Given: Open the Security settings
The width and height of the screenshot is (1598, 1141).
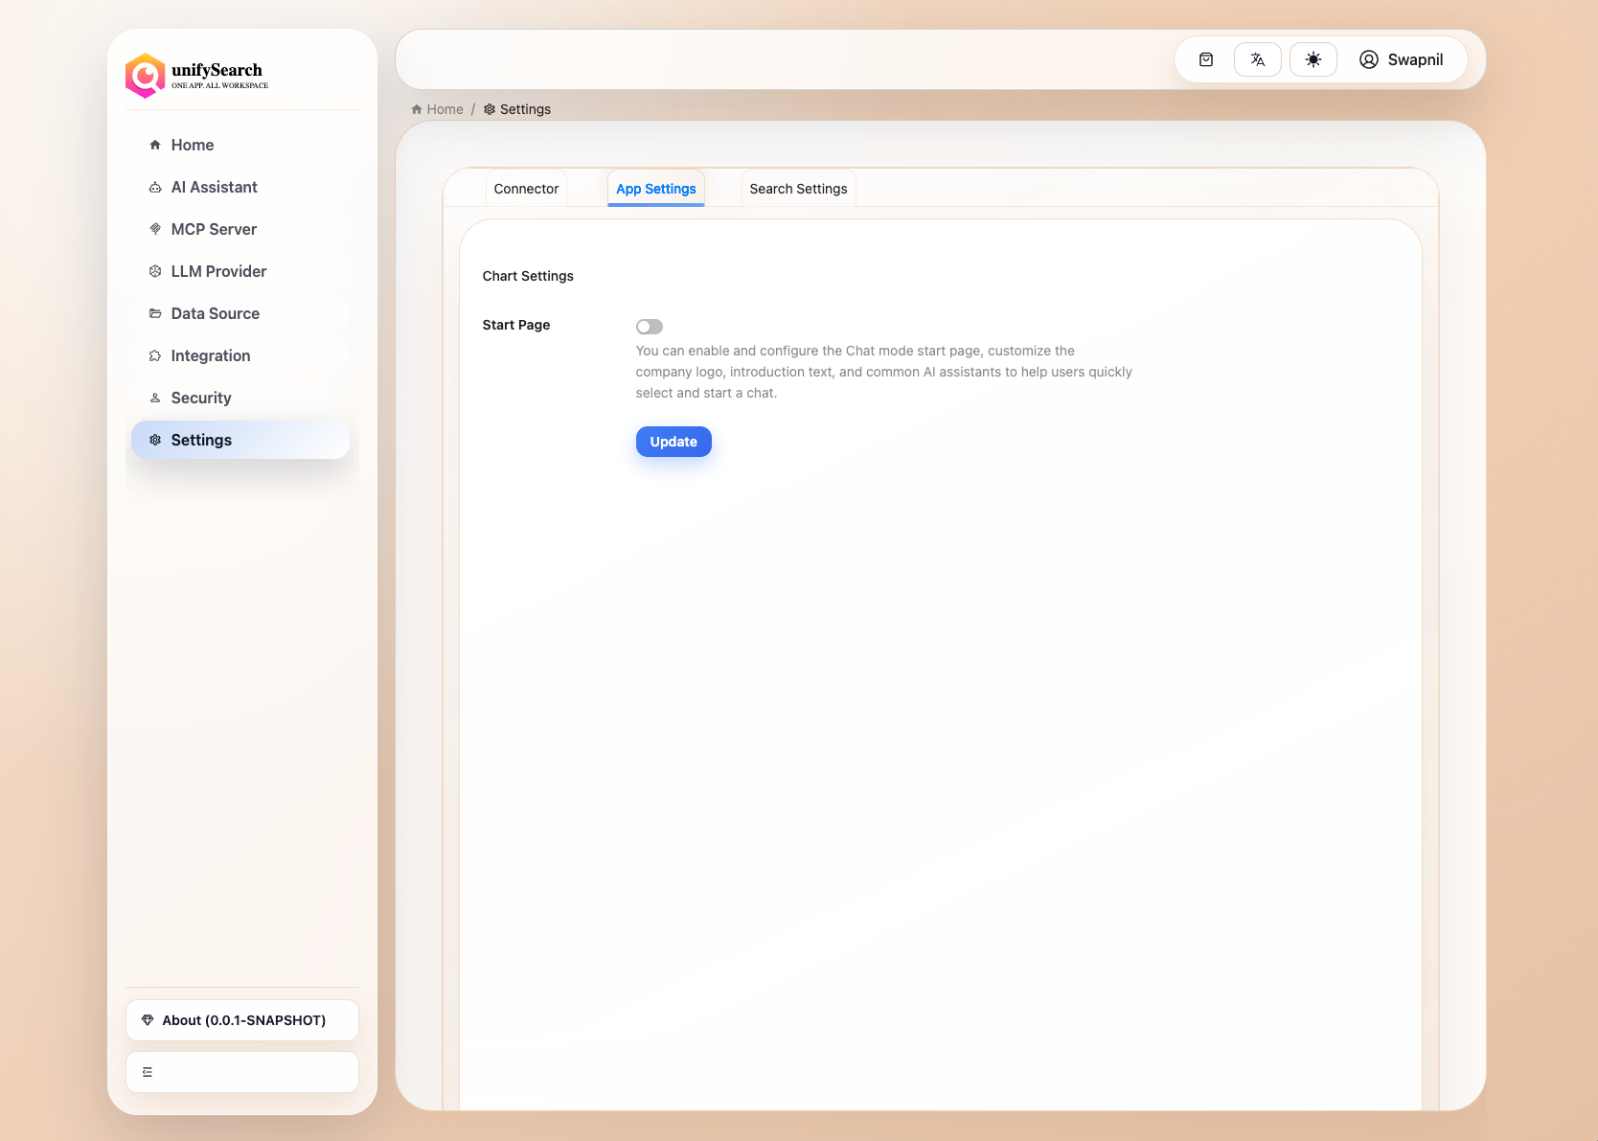Looking at the screenshot, I should 200,398.
